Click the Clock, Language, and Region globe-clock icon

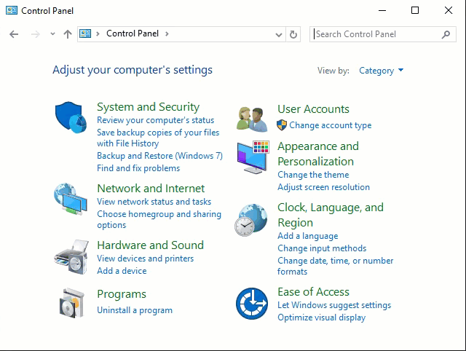tap(251, 220)
